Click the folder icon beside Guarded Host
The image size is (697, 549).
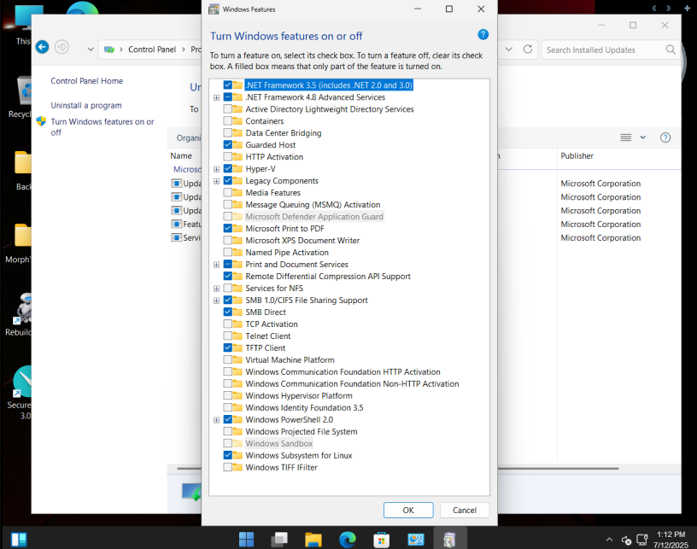coord(237,145)
